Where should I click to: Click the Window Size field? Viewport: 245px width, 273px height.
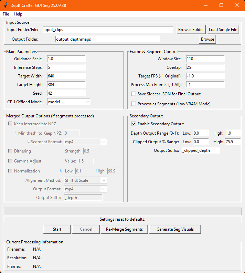[205, 59]
